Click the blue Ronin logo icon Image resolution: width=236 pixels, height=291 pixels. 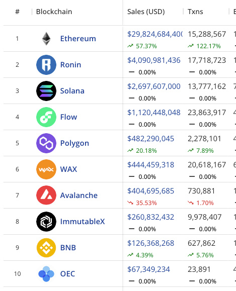pos(46,65)
